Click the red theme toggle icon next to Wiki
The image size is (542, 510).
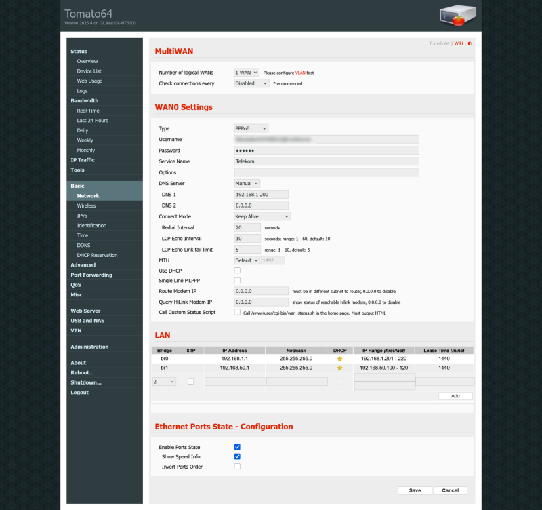pyautogui.click(x=470, y=43)
